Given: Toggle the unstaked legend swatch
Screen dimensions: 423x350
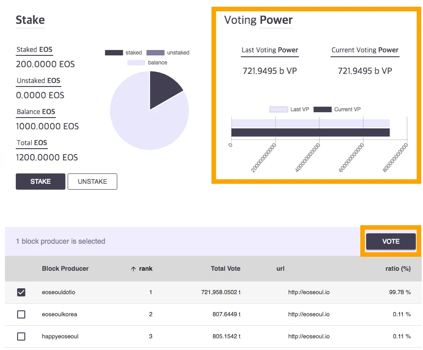Looking at the screenshot, I should point(156,53).
